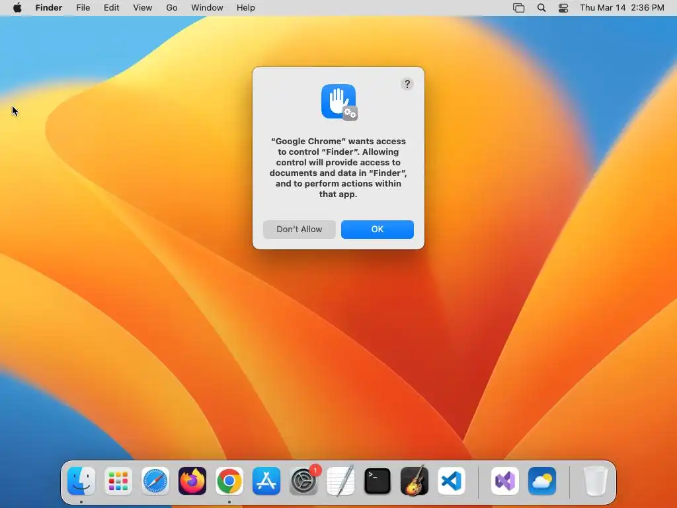Open the Apple menu
The height and width of the screenshot is (508, 677).
(17, 8)
